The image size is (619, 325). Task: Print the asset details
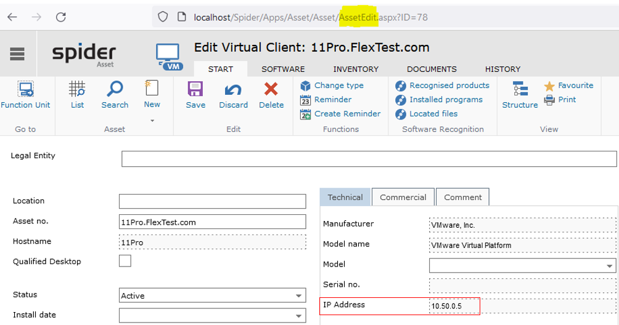click(560, 100)
